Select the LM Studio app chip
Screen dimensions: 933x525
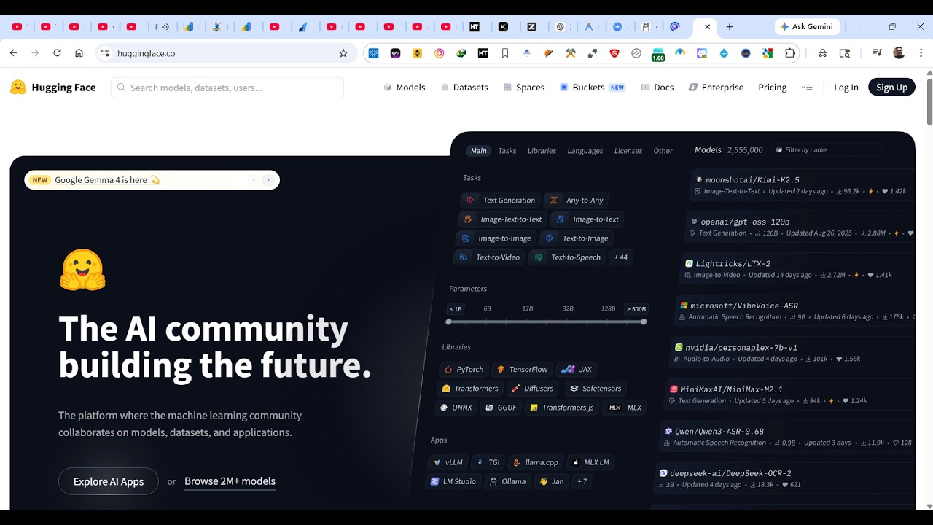coord(453,481)
